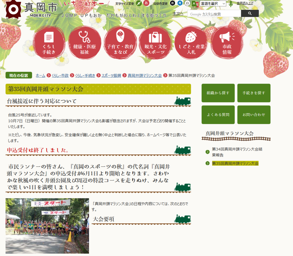Image resolution: width=293 pixels, height=256 pixels.
Task: Open しごと・産業 入札 strawberry menu
Action: click(x=191, y=43)
